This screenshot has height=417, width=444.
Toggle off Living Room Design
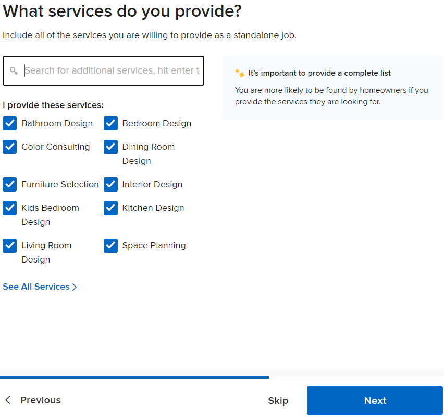[9, 245]
